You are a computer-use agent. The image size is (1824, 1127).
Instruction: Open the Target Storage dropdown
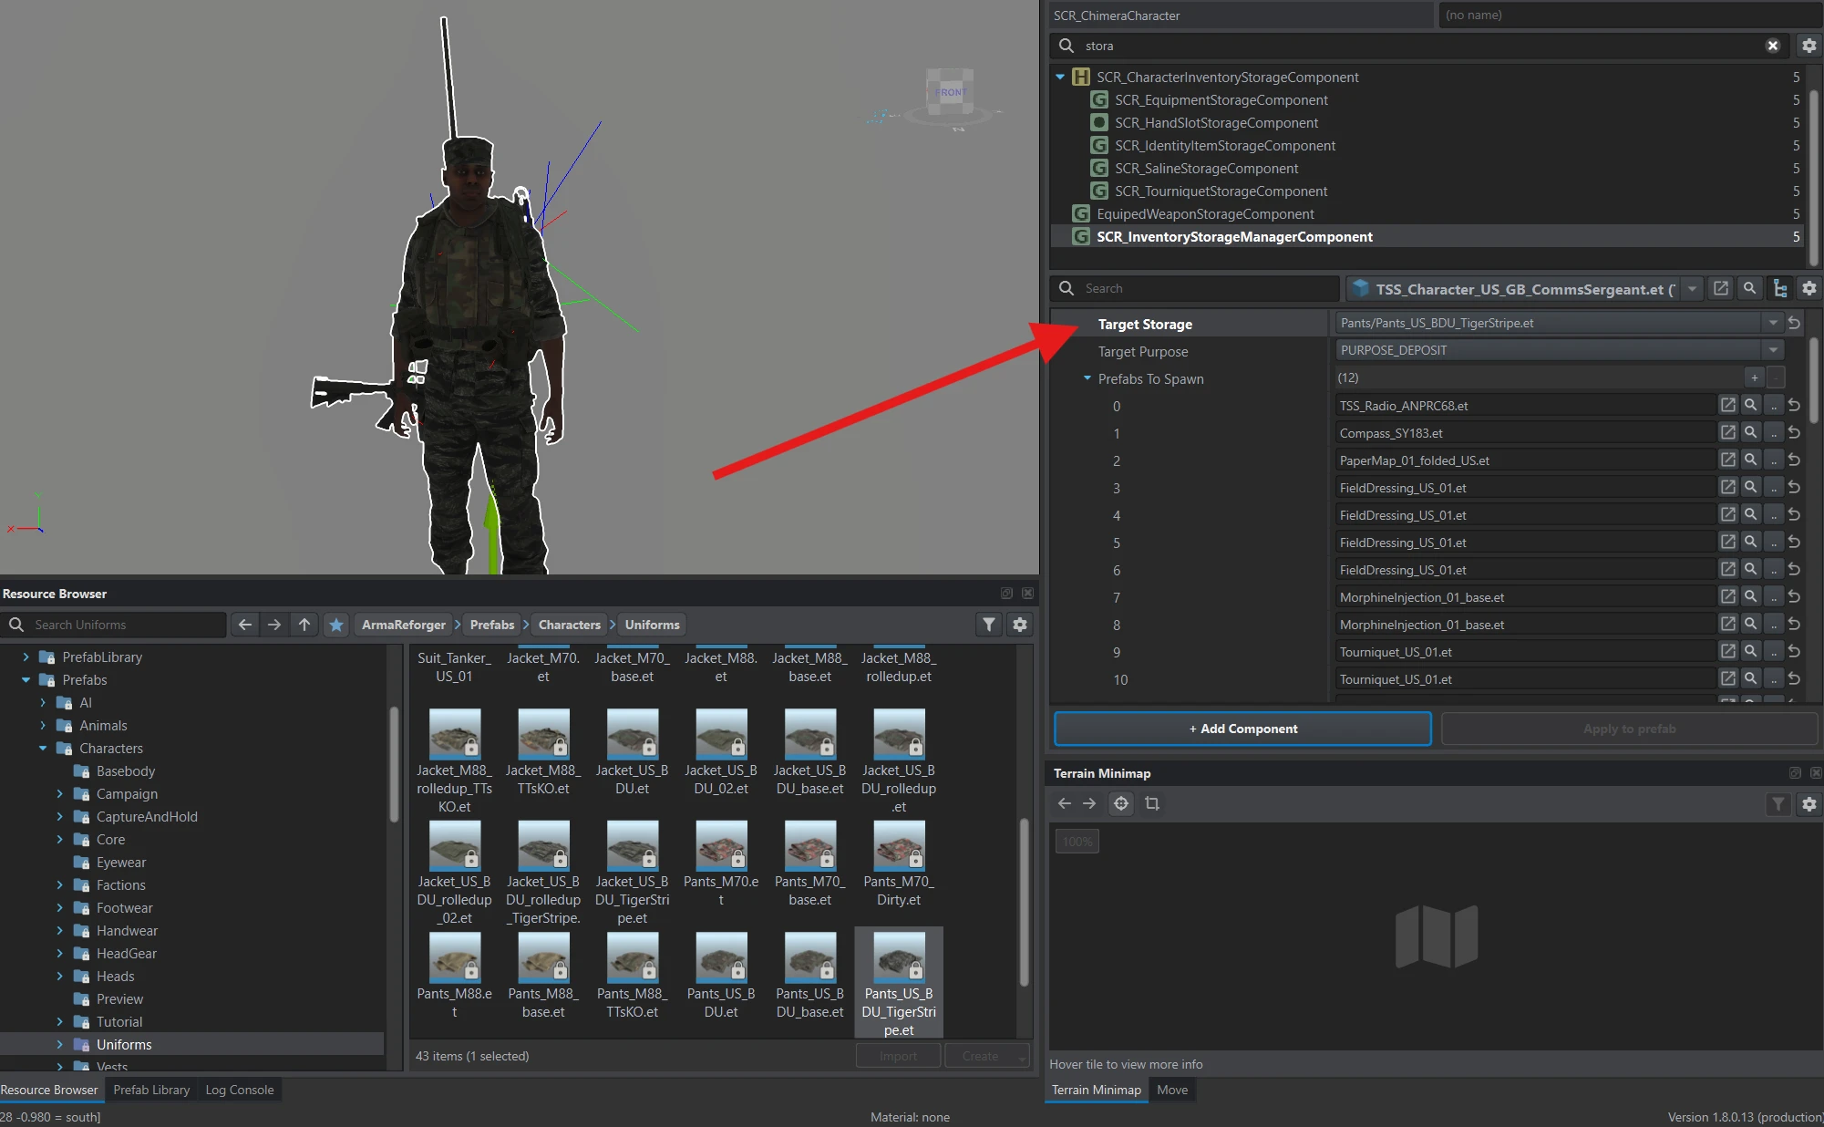point(1772,323)
